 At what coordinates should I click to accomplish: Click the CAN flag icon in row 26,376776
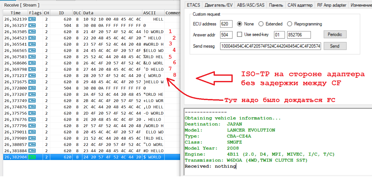point(32,119)
